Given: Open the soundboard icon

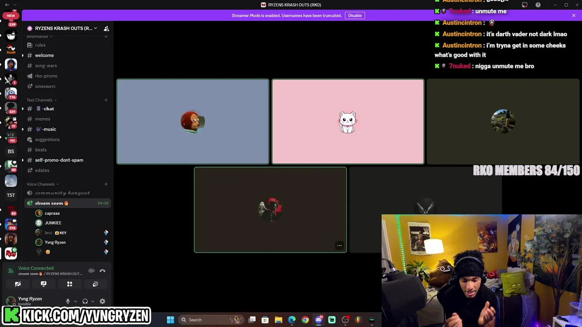Looking at the screenshot, I should [x=95, y=284].
